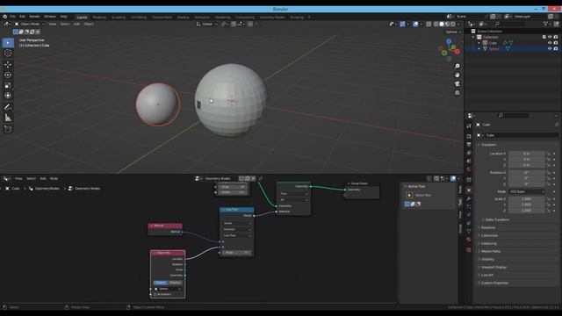Disable Sphere in renders camera icon
The image size is (562, 316).
(556, 49)
